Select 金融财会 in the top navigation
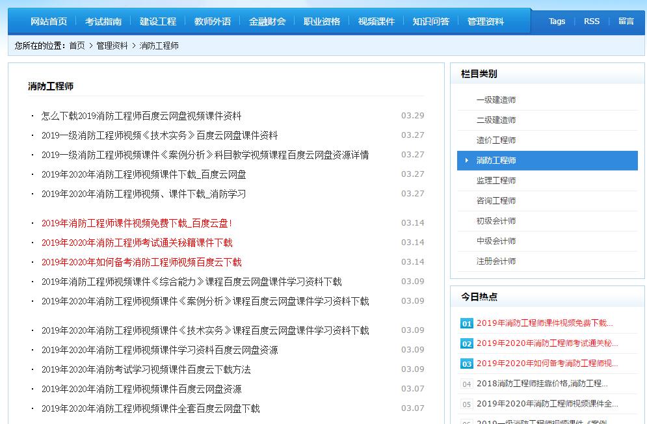 click(267, 21)
